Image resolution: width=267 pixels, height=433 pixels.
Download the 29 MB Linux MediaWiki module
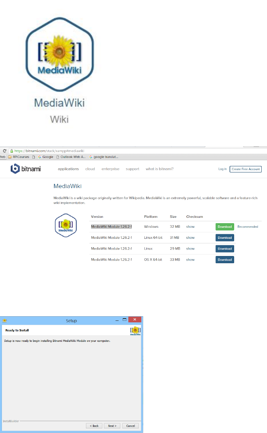[225, 249]
